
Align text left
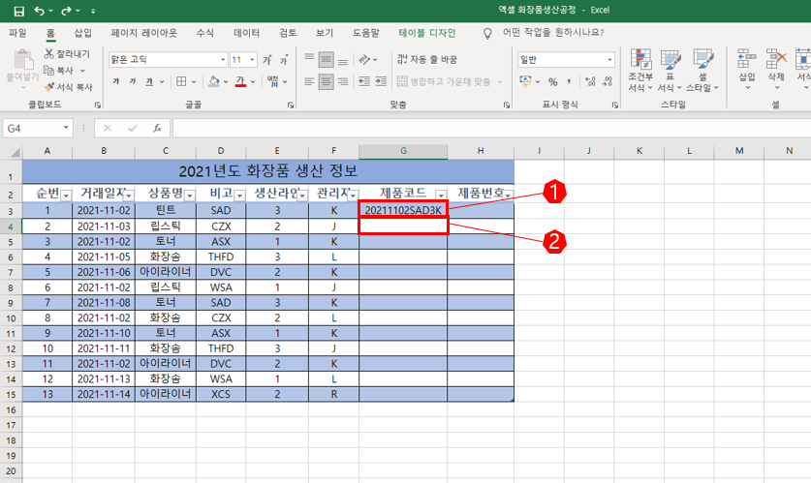click(309, 81)
